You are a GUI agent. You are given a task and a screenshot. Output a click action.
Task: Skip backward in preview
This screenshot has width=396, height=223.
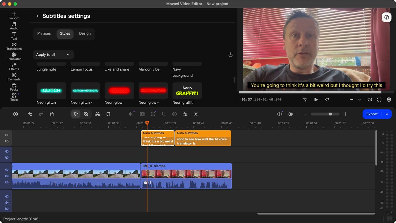pyautogui.click(x=305, y=100)
